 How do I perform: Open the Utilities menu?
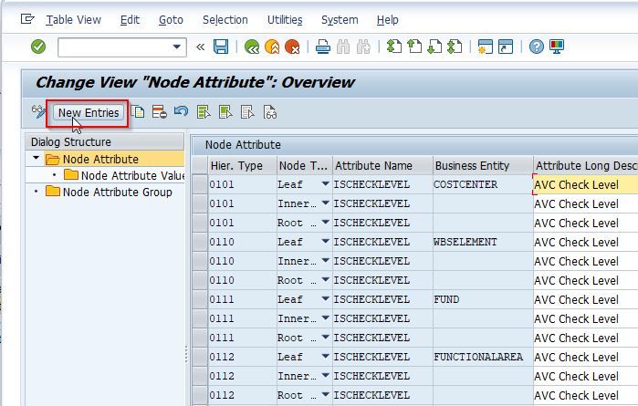pyautogui.click(x=285, y=19)
